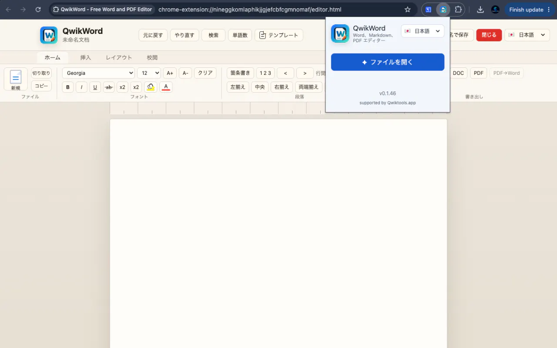Open the browser Downloads icon

tap(480, 10)
